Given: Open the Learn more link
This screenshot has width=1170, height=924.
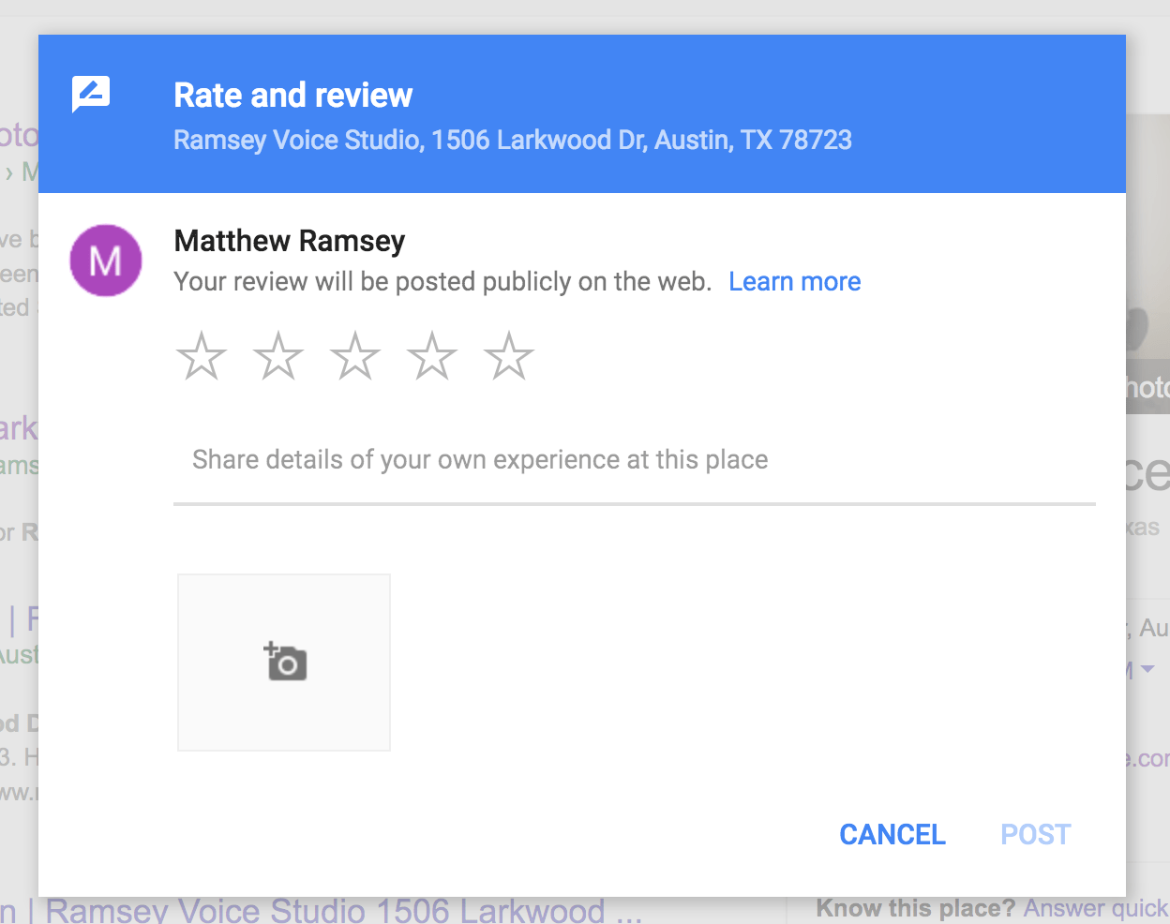Looking at the screenshot, I should tap(794, 281).
